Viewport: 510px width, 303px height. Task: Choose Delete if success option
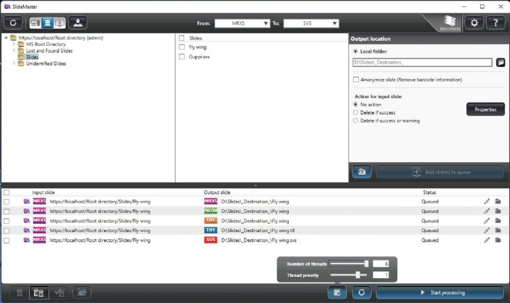356,113
